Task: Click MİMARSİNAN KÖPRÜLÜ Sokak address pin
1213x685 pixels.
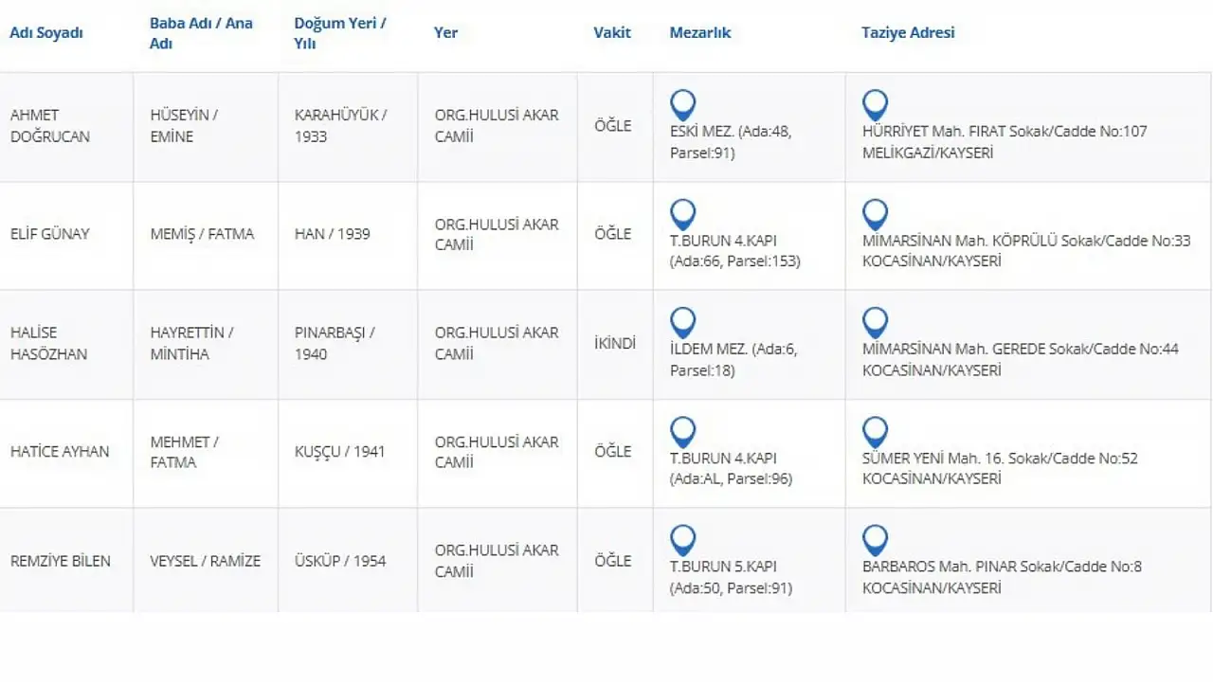Action: pyautogui.click(x=875, y=214)
